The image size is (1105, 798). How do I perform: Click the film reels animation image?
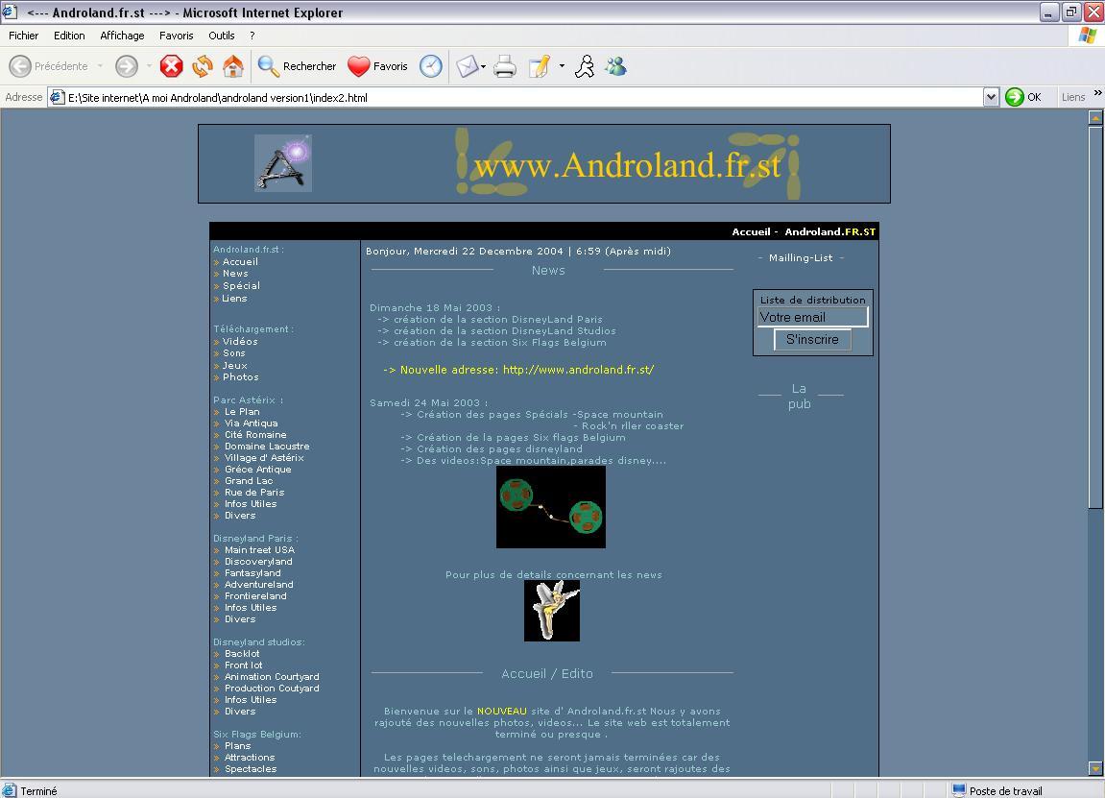pyautogui.click(x=550, y=507)
